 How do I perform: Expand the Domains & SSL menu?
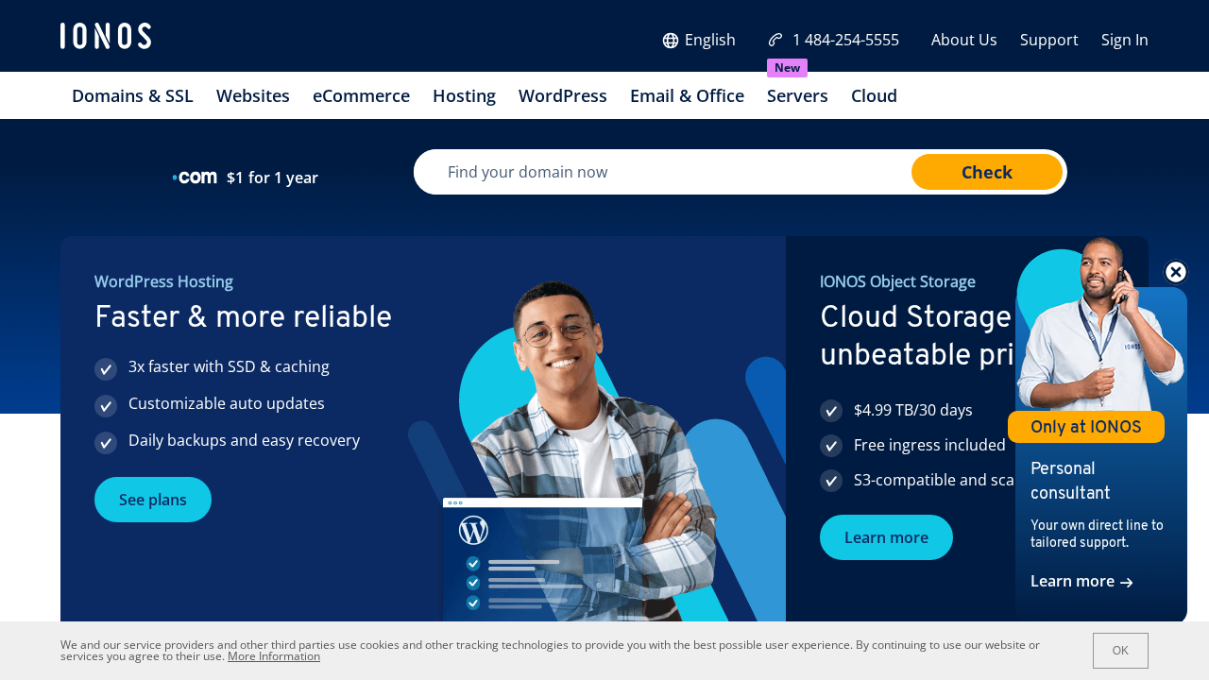[x=132, y=95]
